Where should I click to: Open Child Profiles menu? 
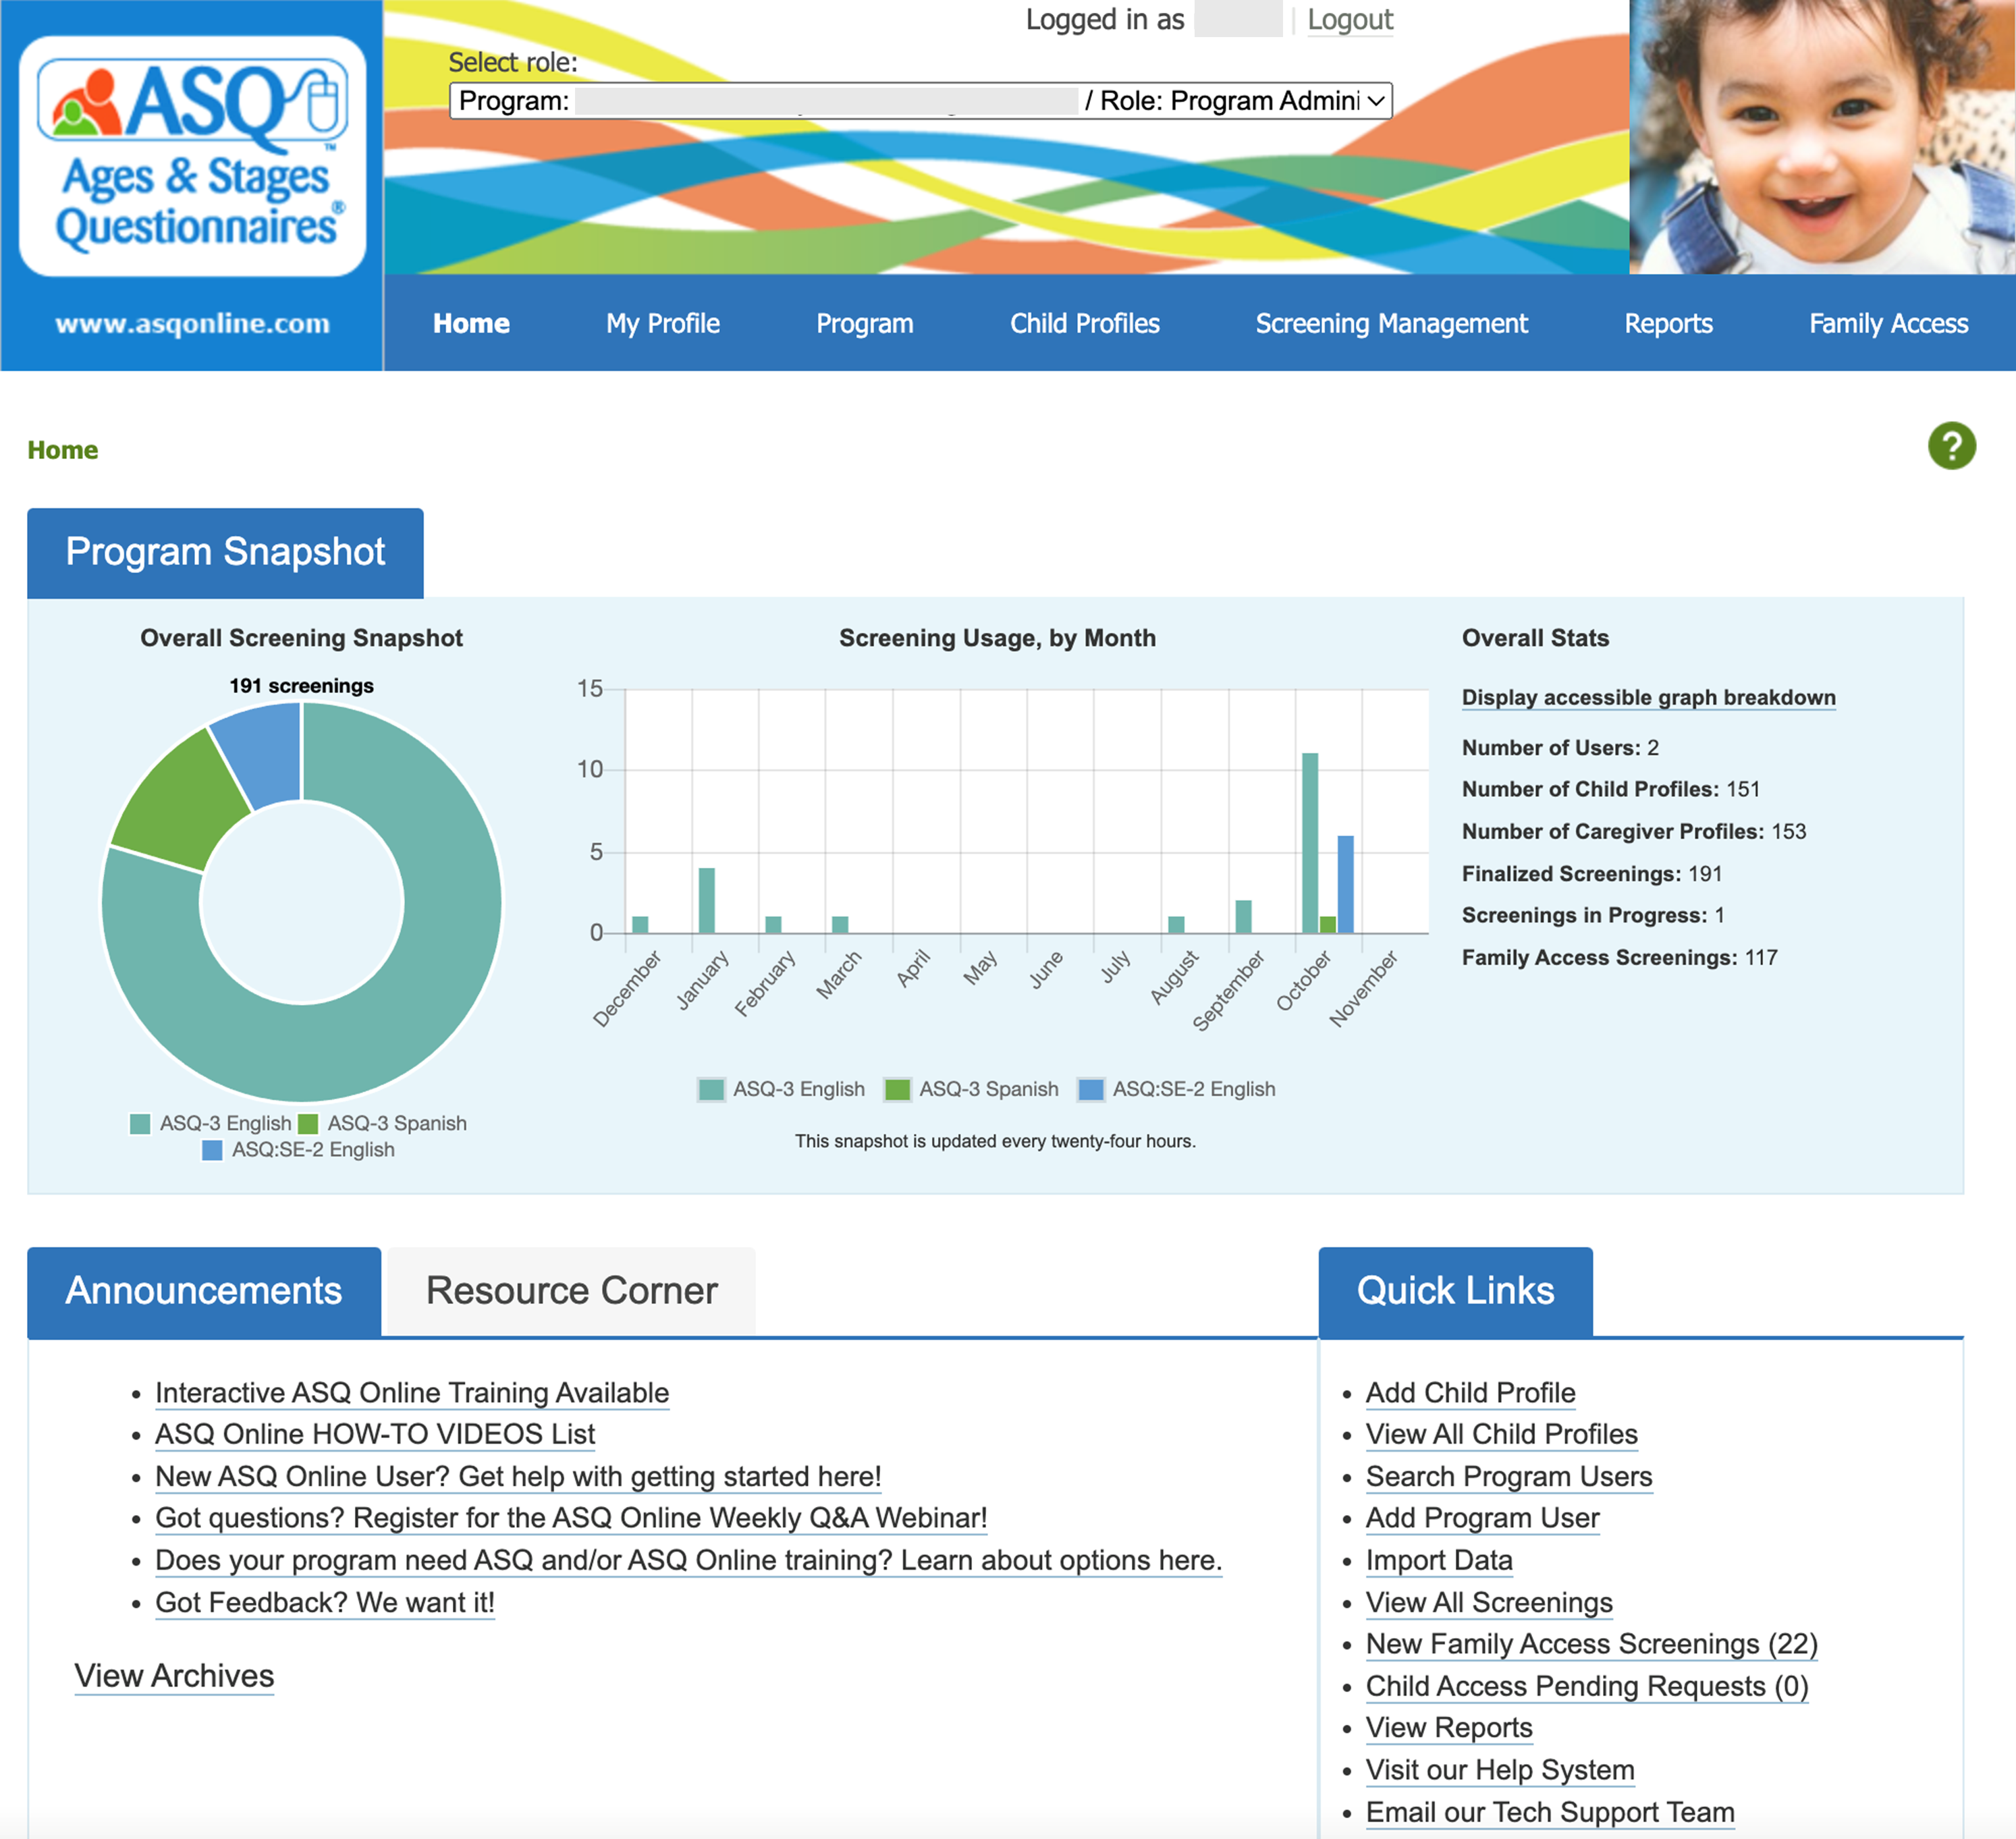(1085, 323)
